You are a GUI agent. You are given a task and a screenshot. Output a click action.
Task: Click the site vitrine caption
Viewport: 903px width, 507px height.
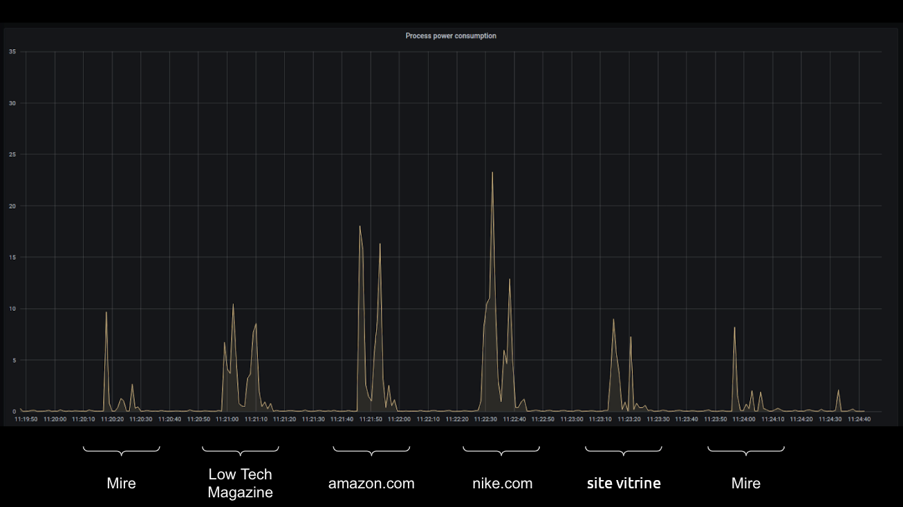(x=624, y=484)
